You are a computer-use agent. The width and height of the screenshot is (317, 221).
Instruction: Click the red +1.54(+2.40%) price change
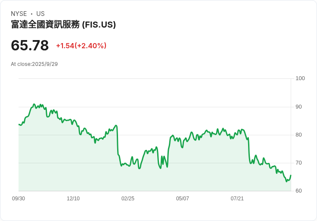(81, 46)
